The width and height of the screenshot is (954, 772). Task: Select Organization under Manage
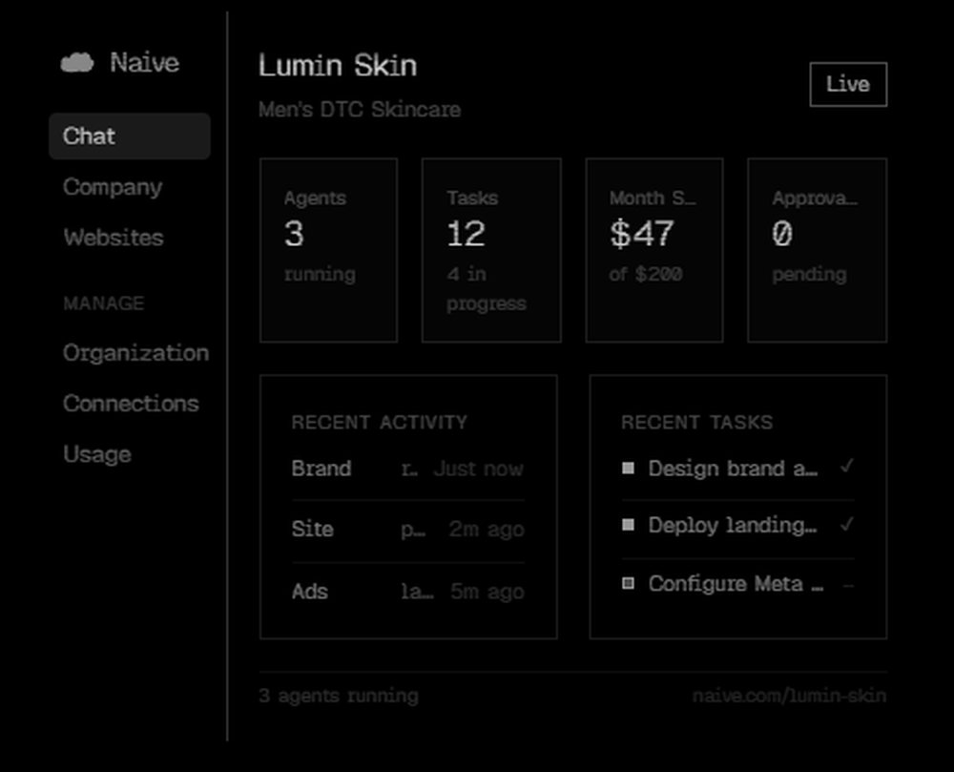[x=135, y=353]
